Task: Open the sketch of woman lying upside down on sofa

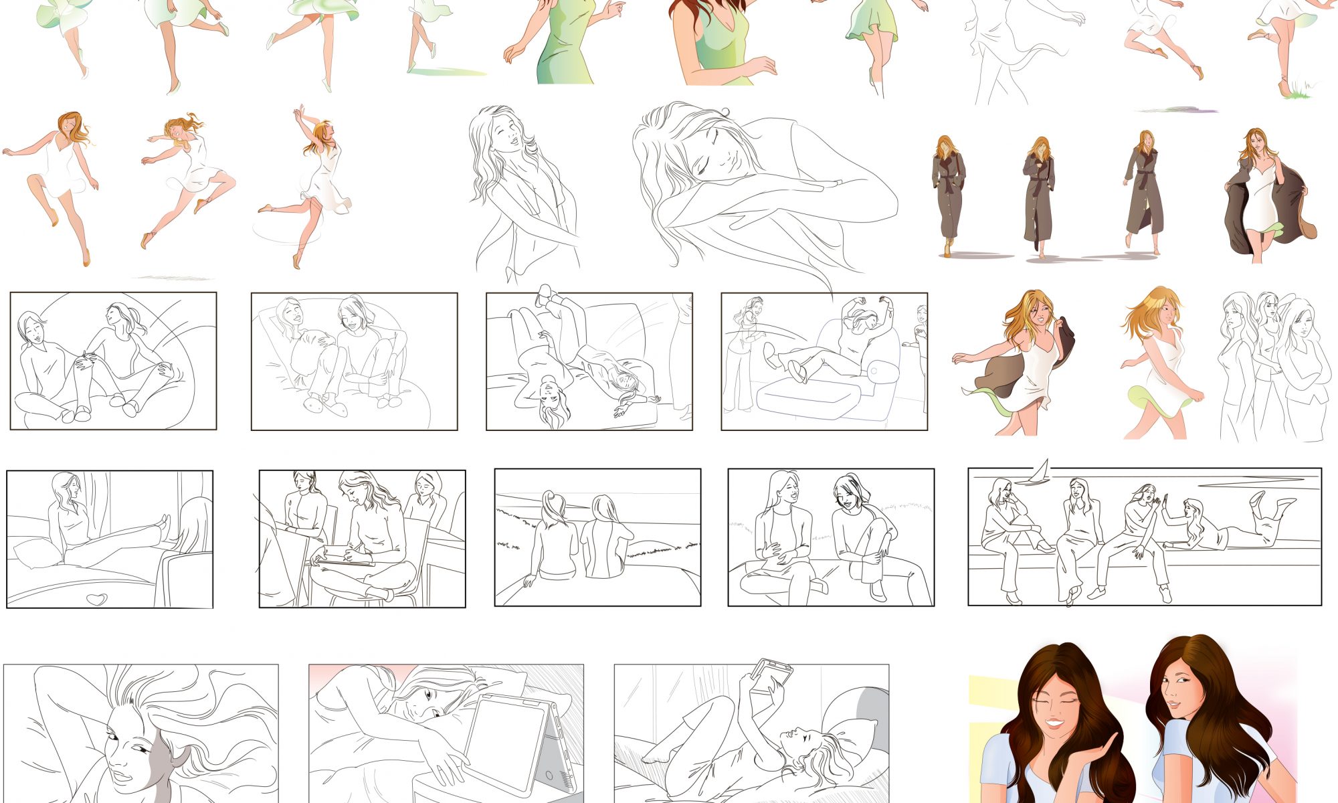Action: (x=589, y=361)
